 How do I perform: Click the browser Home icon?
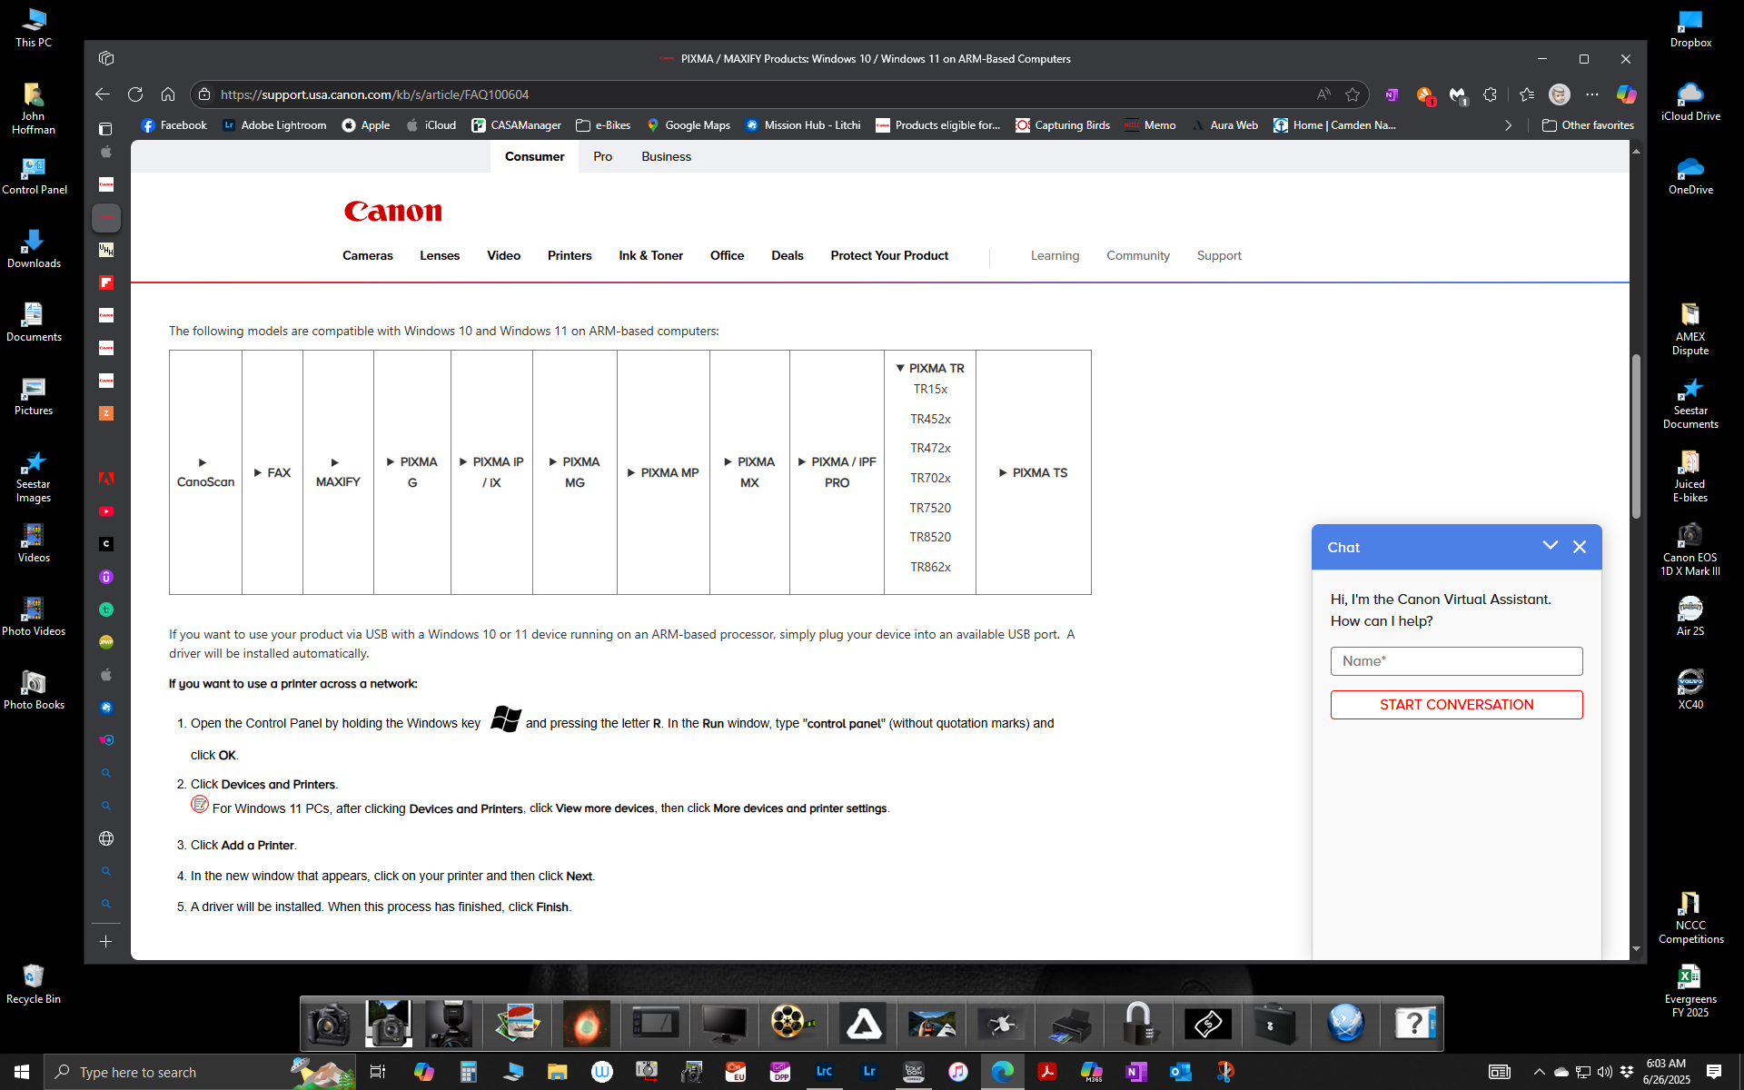click(168, 94)
